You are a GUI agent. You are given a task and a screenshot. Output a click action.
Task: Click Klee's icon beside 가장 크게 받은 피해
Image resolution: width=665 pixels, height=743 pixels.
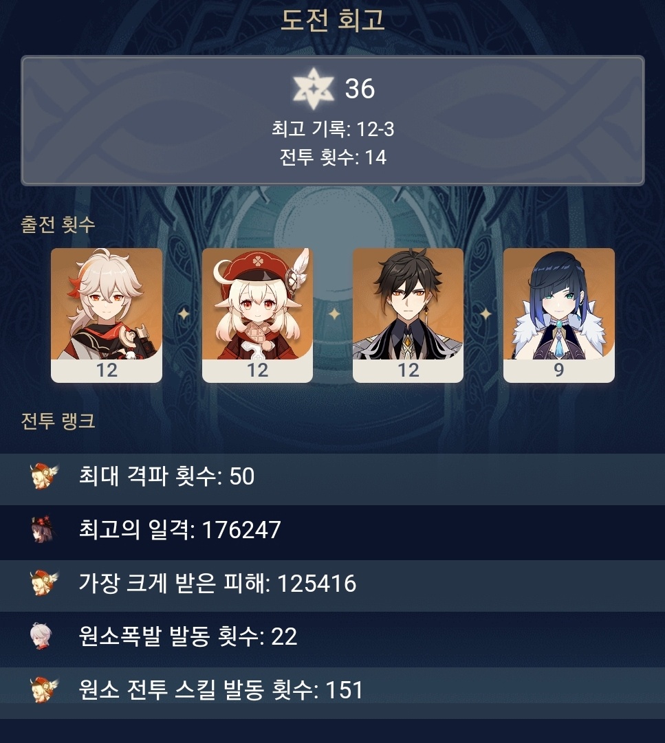pyautogui.click(x=43, y=583)
